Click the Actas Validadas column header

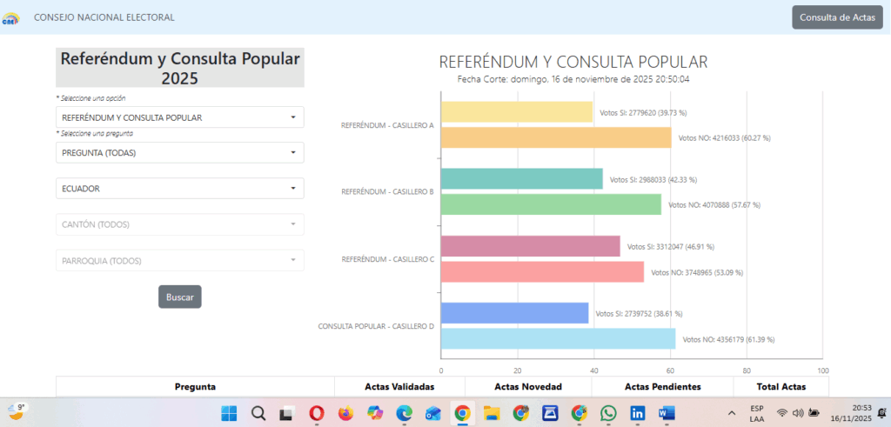399,387
